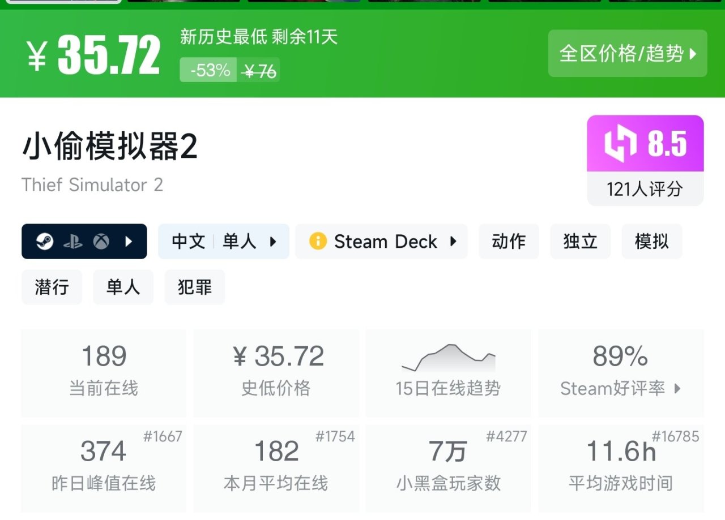Viewport: 725px width, 520px height.
Task: Click the Steam platform icon
Action: click(45, 242)
